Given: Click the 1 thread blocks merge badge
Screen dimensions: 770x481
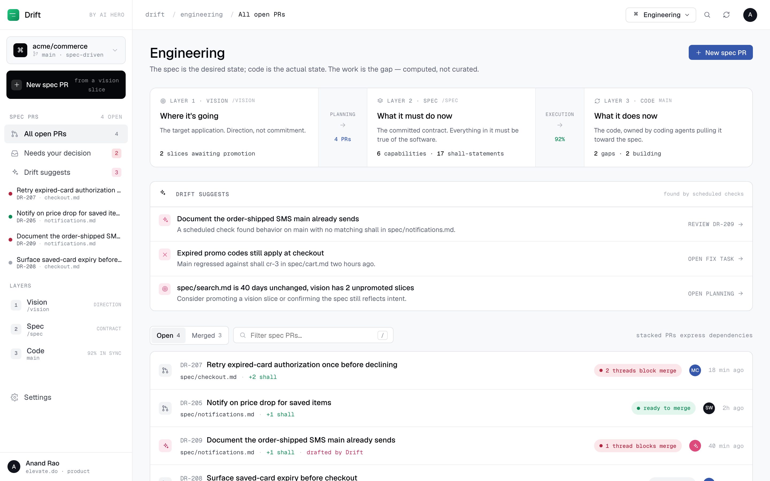Looking at the screenshot, I should coord(638,446).
